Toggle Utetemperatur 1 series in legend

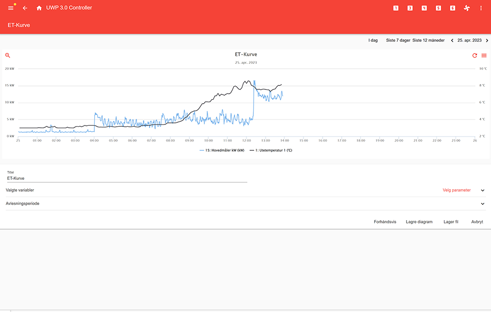(x=271, y=150)
